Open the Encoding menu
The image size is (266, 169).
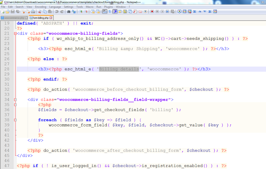pos(41,7)
